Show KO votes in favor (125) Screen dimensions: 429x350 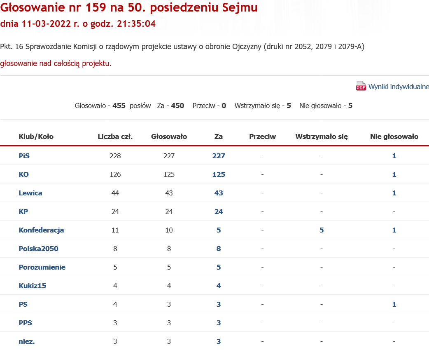tap(219, 174)
